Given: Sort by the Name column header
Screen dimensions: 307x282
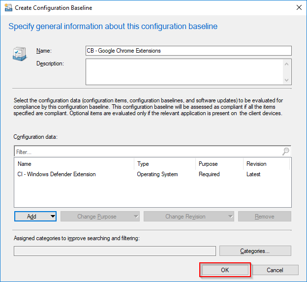Looking at the screenshot, I should (x=74, y=164).
